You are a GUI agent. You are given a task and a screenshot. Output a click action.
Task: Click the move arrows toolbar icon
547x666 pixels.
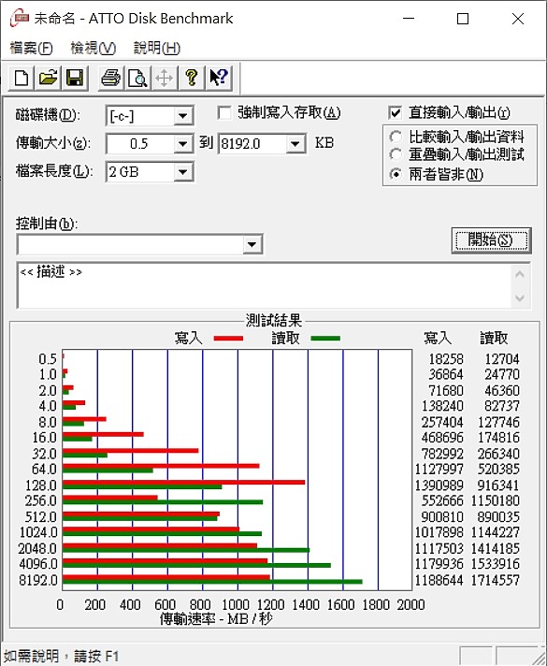pos(164,79)
